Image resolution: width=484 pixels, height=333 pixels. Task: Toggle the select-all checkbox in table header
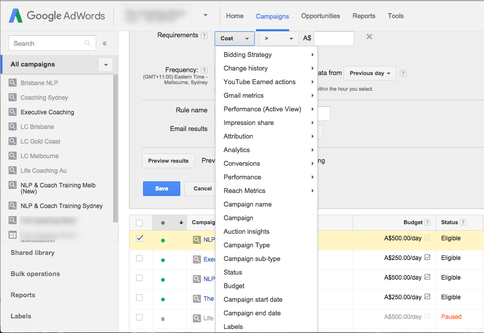[139, 223]
